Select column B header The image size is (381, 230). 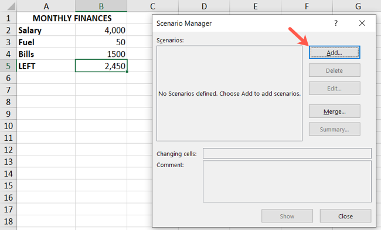(101, 6)
